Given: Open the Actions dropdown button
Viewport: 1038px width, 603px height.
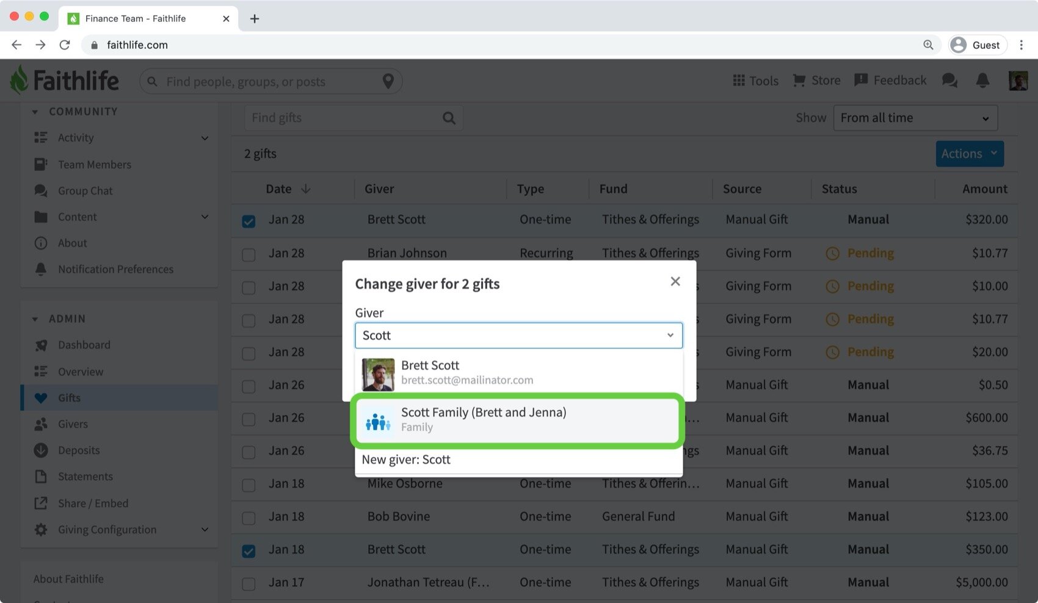Looking at the screenshot, I should pyautogui.click(x=970, y=154).
